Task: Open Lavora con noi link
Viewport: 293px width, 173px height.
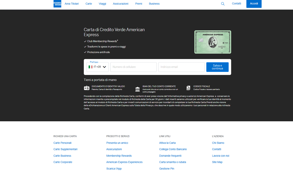Action: [221, 156]
